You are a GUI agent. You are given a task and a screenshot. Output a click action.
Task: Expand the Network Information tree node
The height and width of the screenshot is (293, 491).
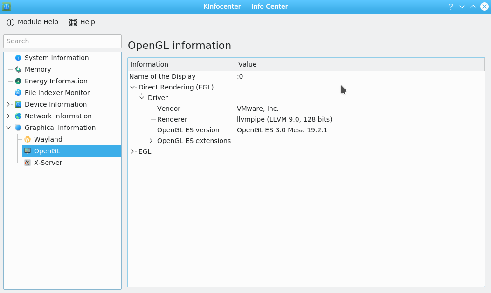(x=8, y=116)
